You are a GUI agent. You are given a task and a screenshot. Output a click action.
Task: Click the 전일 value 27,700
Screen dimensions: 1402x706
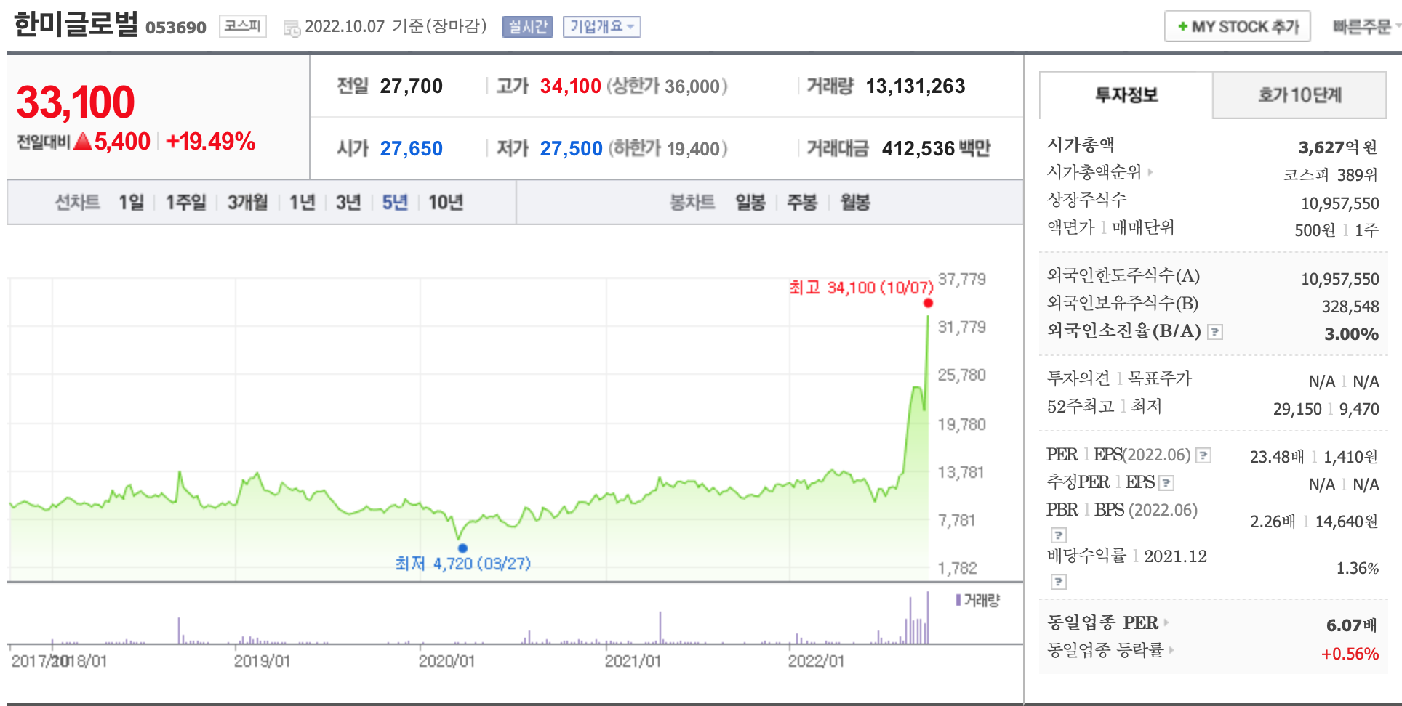pyautogui.click(x=411, y=86)
